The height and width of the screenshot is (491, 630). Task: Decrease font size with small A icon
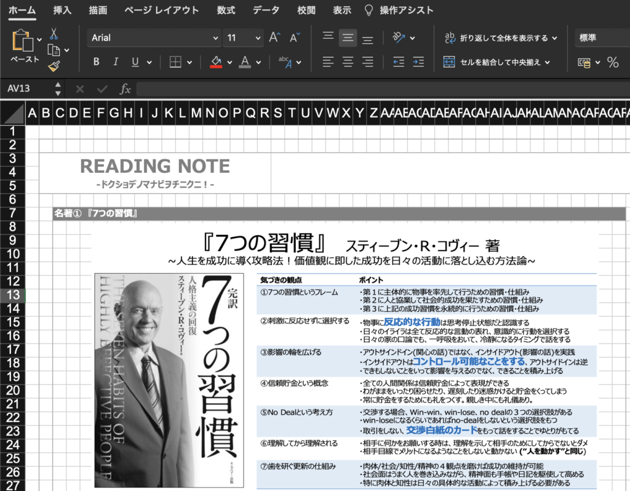pos(295,38)
